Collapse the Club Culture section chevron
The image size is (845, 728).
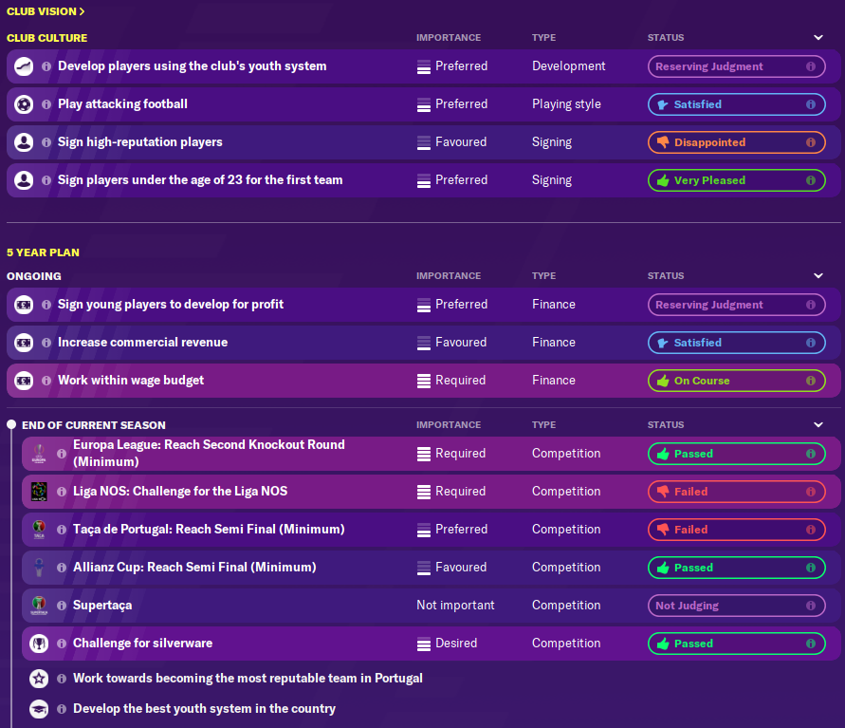pyautogui.click(x=818, y=38)
